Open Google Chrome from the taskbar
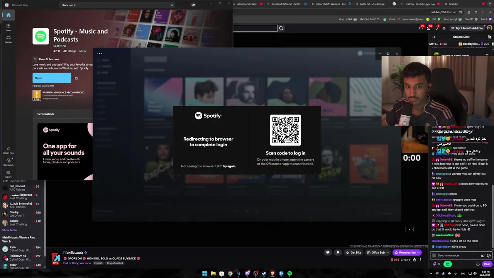The height and width of the screenshot is (278, 494). click(x=230, y=273)
